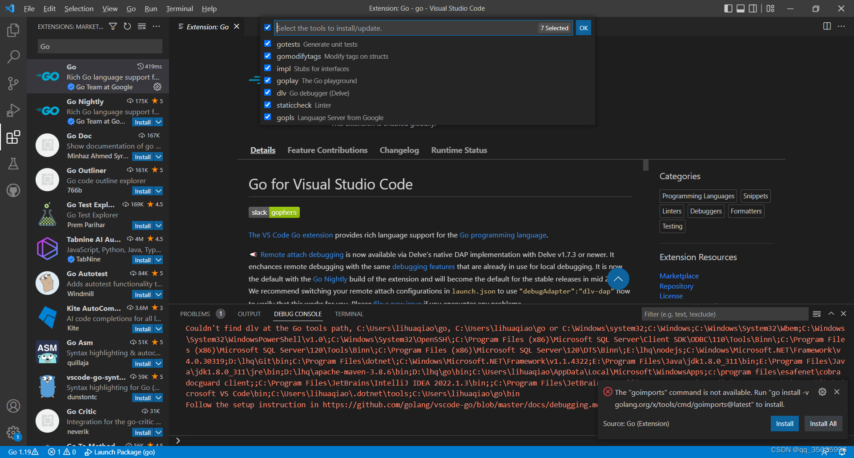Uncheck the gopls language server tool
The height and width of the screenshot is (458, 854).
pos(267,117)
